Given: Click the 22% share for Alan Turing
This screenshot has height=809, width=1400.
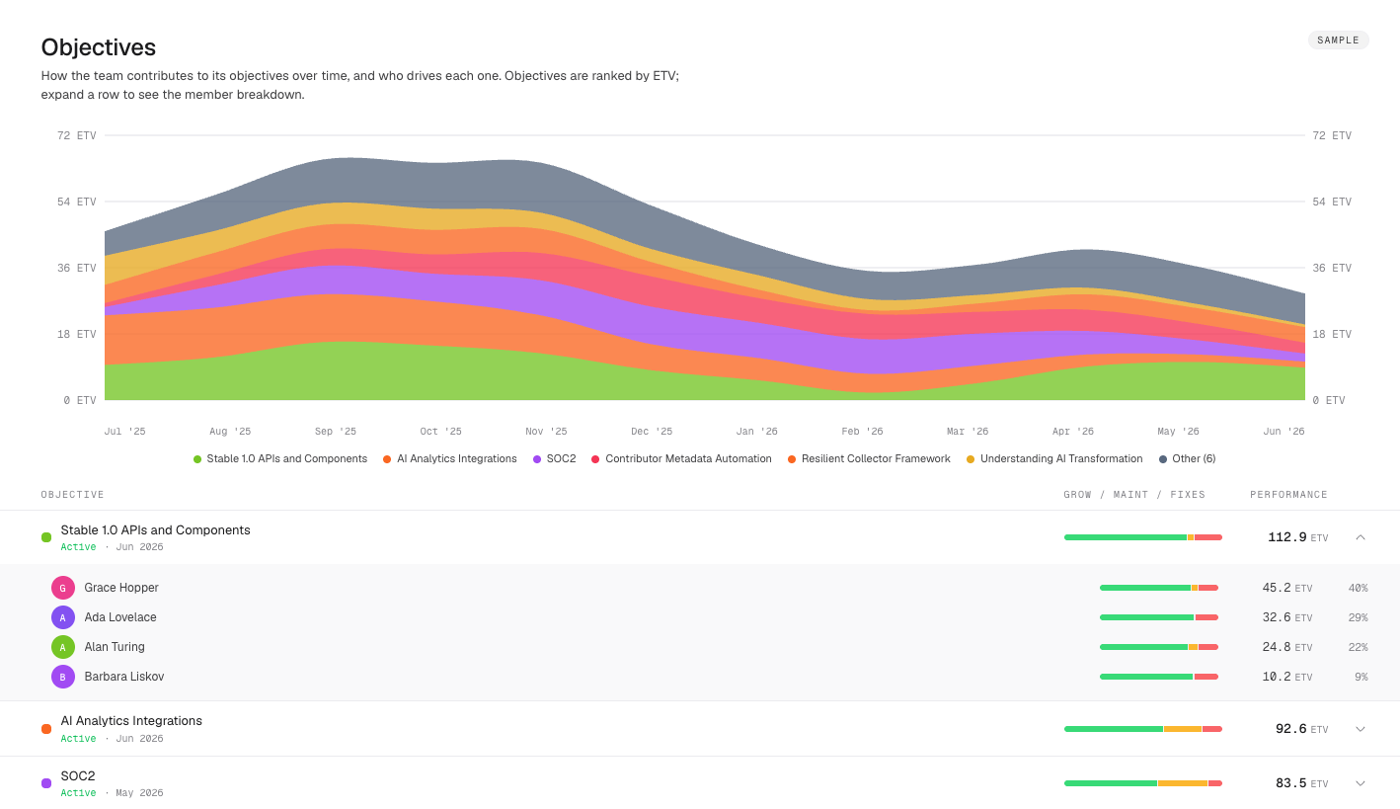Looking at the screenshot, I should click(x=1358, y=648).
